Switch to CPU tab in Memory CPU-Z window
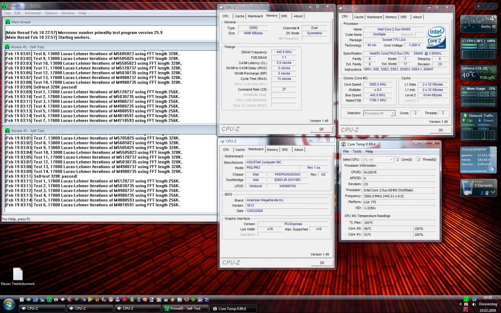 coord(226,16)
